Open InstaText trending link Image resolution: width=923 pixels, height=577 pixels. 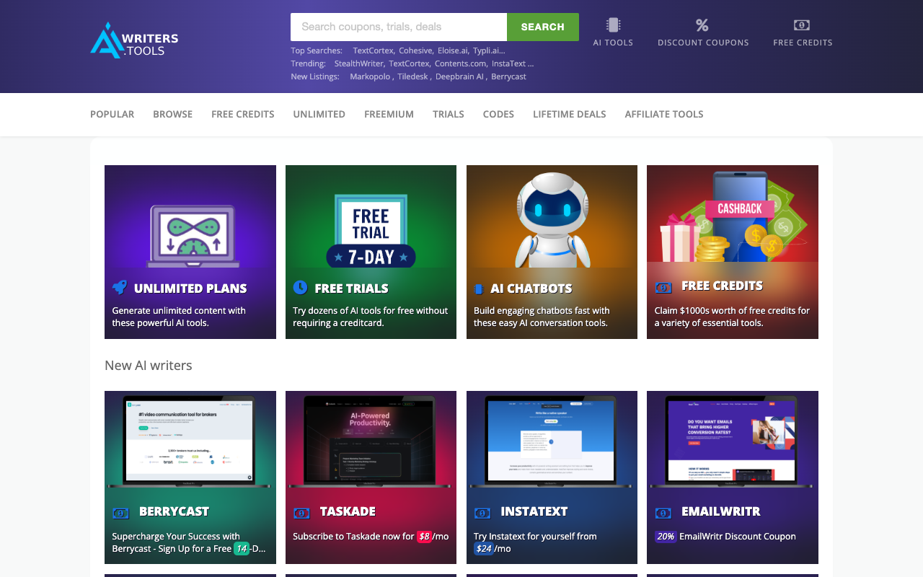(513, 63)
